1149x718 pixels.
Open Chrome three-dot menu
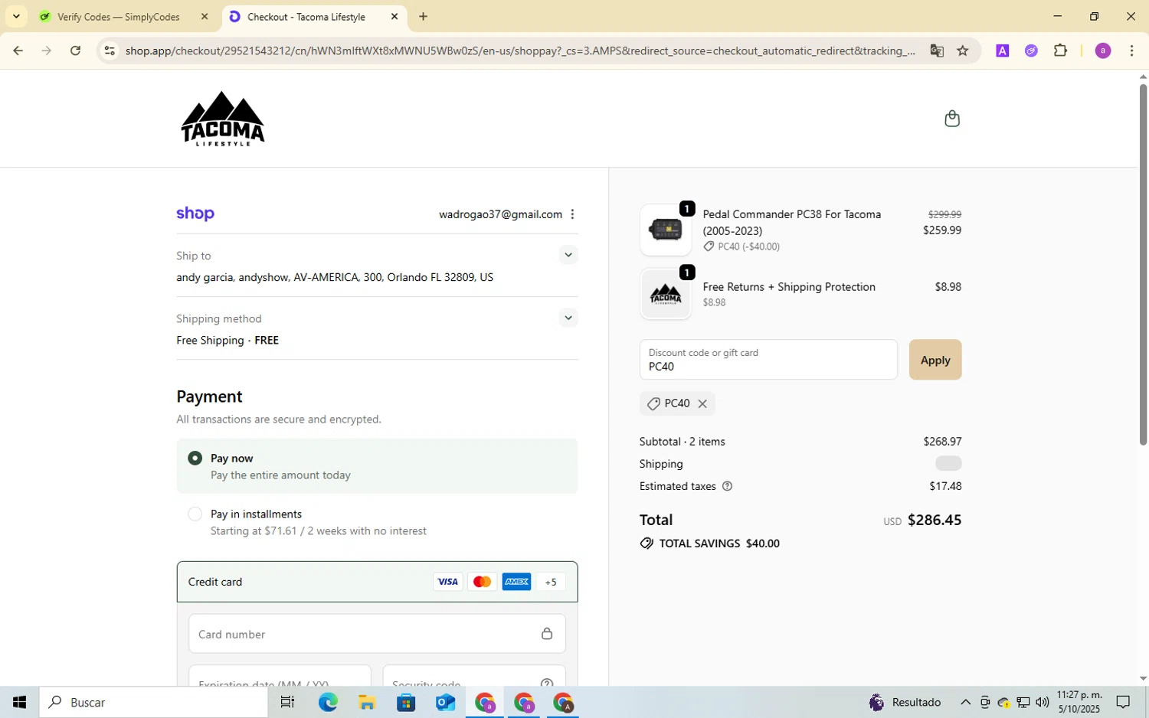point(1131,51)
